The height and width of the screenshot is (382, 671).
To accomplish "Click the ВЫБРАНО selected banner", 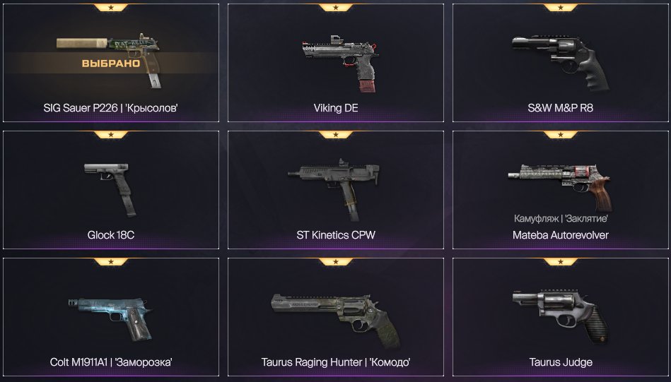I will pyautogui.click(x=111, y=64).
